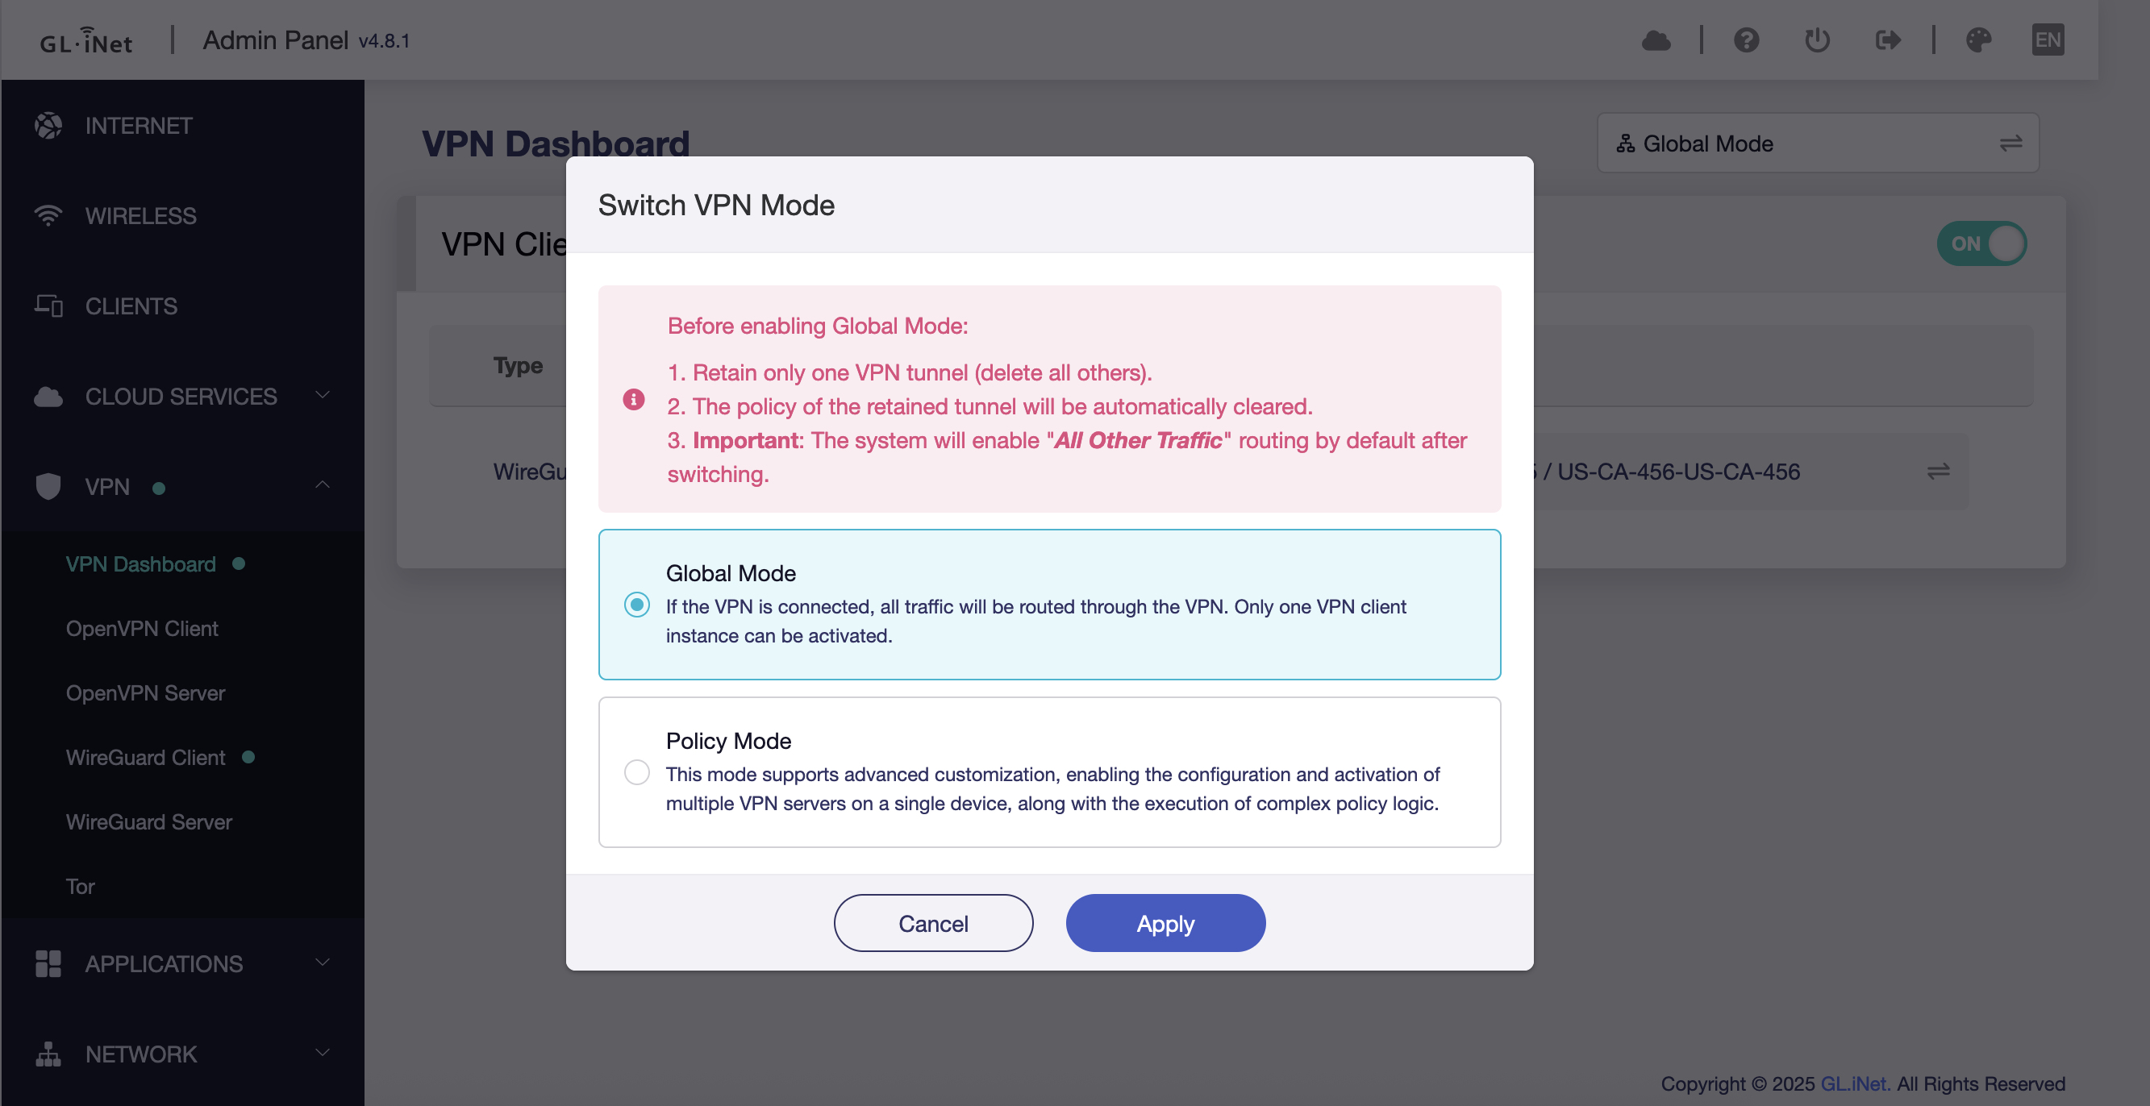Click the swap icon beside US-CA-456 tunnel
2150x1106 pixels.
1938,472
